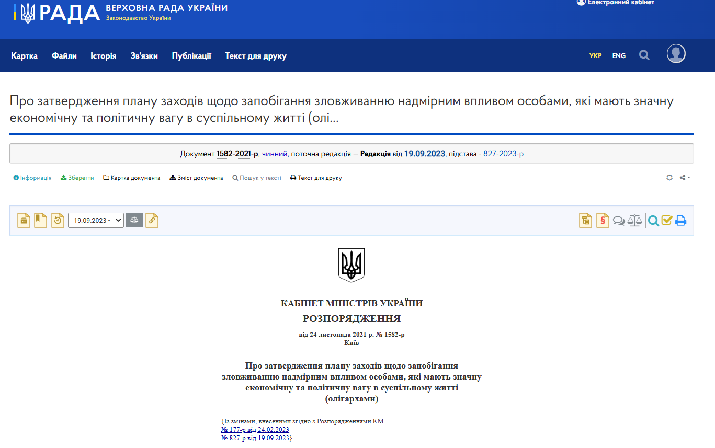The height and width of the screenshot is (448, 715).
Task: Click the 19.09.2023 edition date in info bar
Action: (425, 154)
